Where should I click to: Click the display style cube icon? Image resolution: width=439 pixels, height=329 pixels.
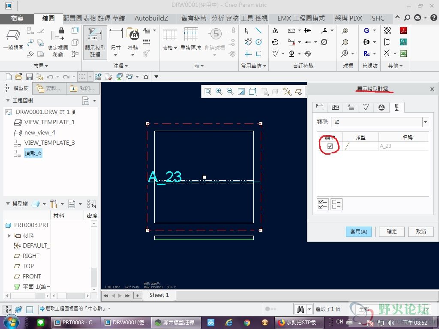point(252,91)
